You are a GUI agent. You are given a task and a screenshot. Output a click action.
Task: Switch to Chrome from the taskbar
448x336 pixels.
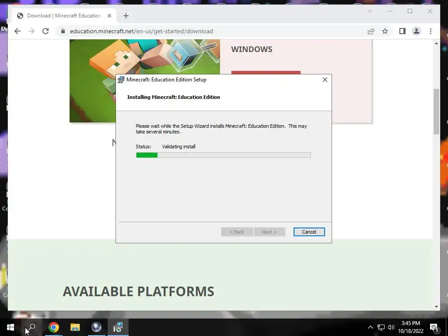point(53,327)
